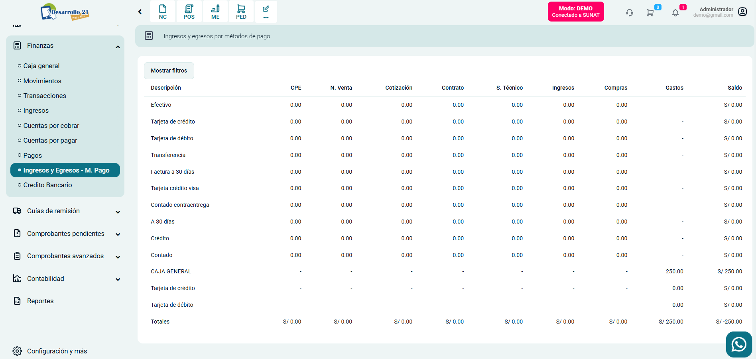Select Caja general in Finanzas
The image size is (756, 359).
(x=41, y=66)
